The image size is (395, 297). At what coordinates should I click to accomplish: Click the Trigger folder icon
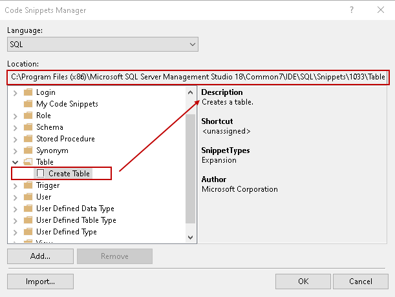(x=28, y=185)
